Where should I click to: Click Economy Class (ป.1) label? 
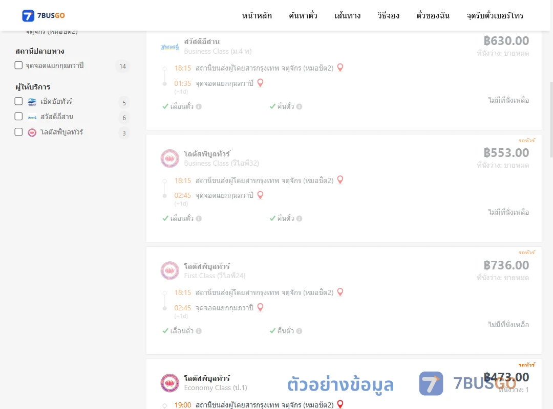(x=216, y=388)
